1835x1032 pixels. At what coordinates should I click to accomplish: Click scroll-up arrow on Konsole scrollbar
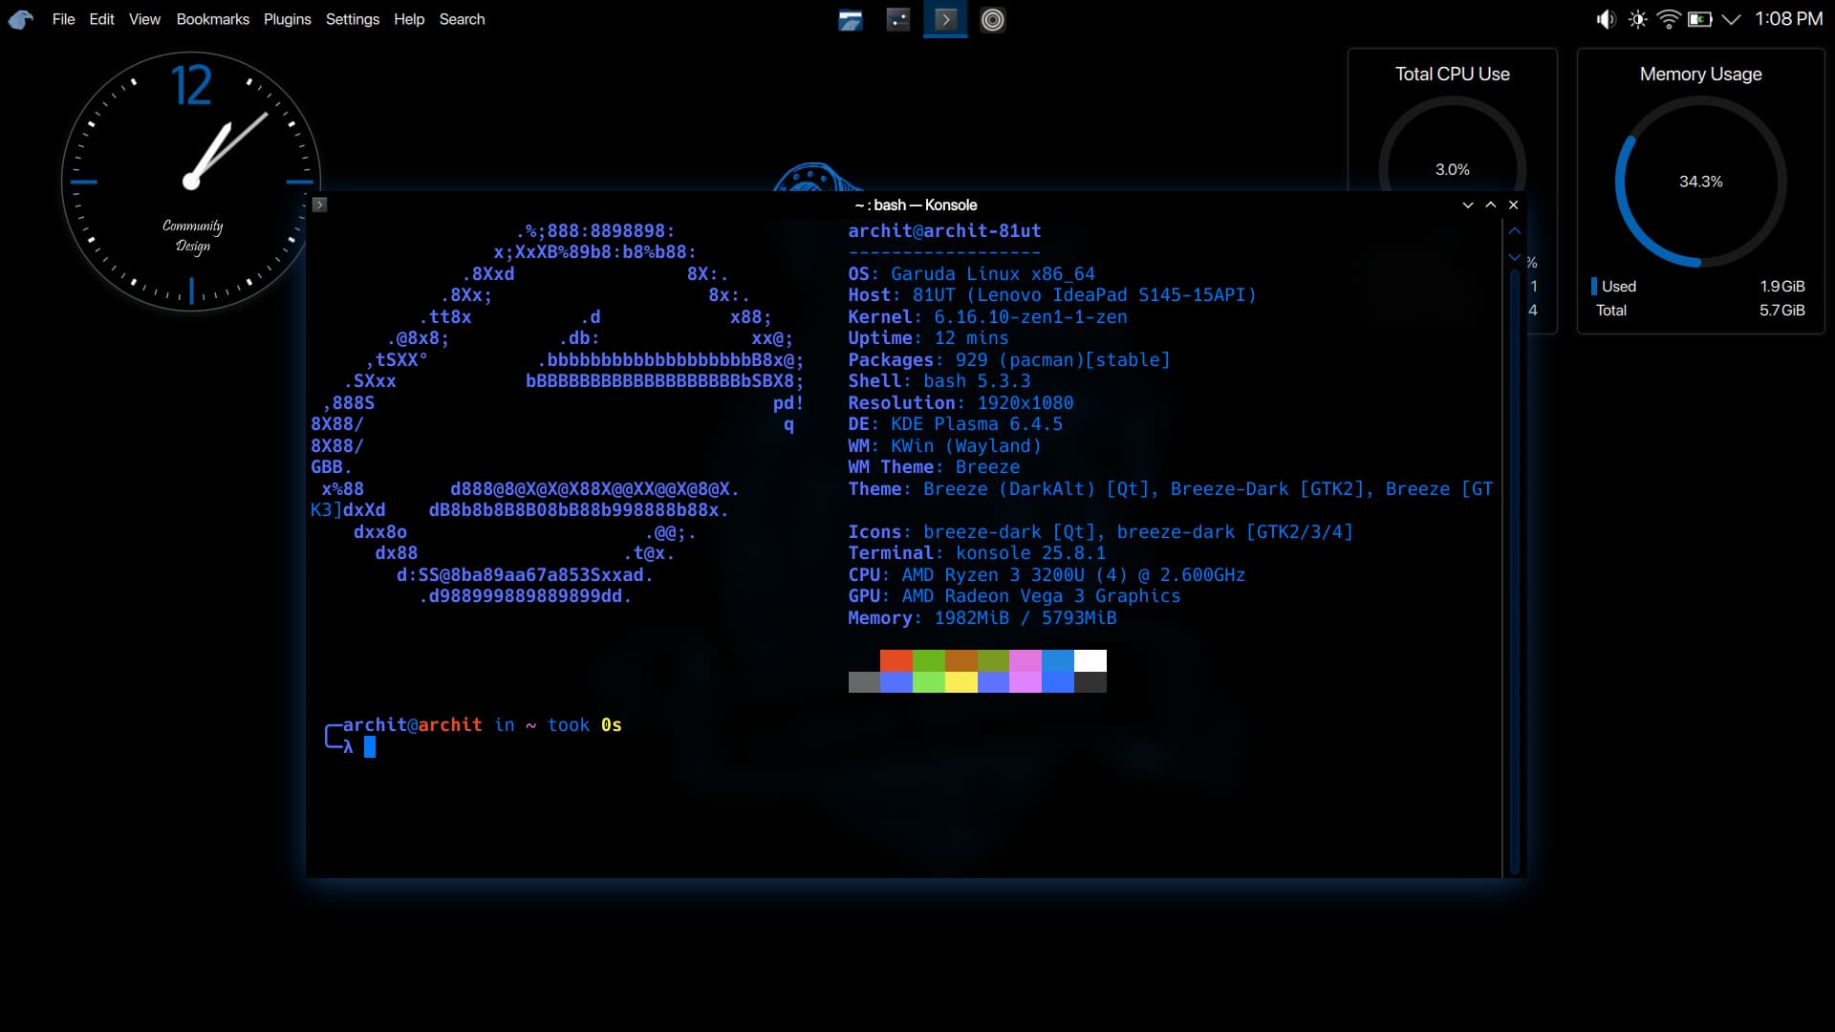[x=1515, y=231]
